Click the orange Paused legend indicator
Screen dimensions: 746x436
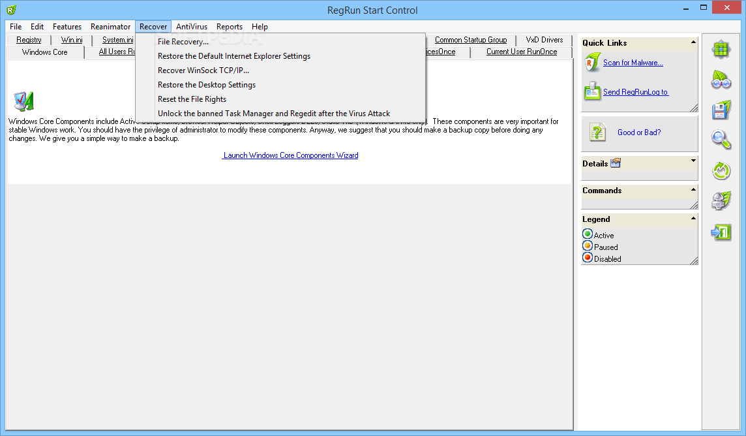point(588,246)
